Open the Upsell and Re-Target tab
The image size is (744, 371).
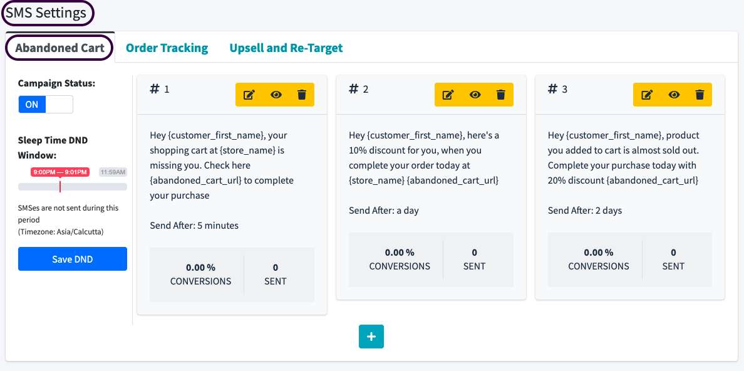pyautogui.click(x=286, y=48)
